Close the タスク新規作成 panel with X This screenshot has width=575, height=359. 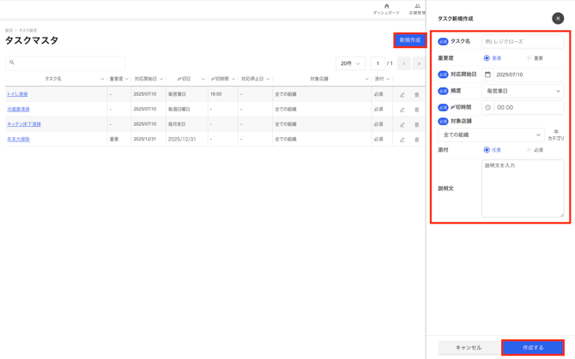[558, 18]
